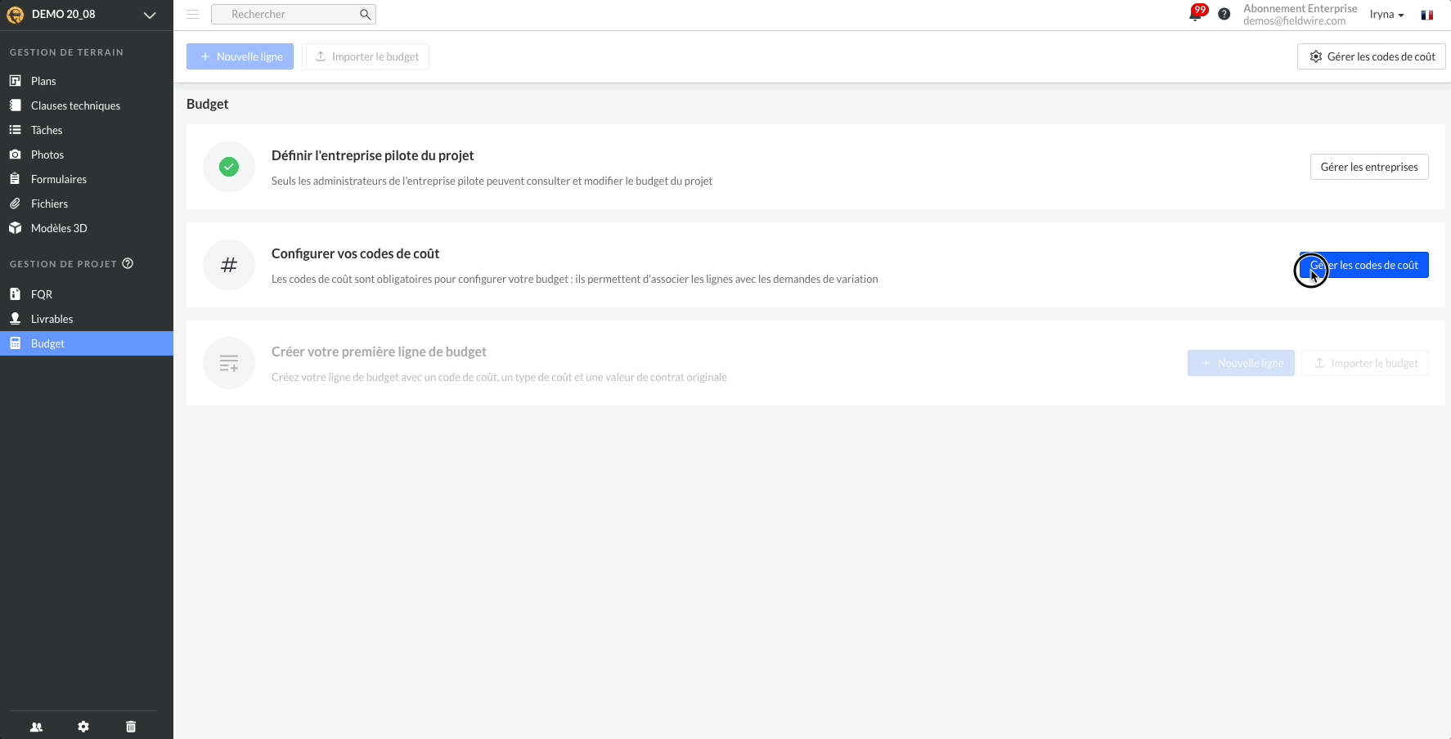
Task: Click the trash bin icon in sidebar footer
Action: [x=131, y=727]
